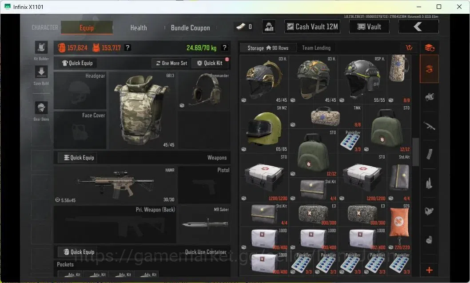The width and height of the screenshot is (470, 283).
Task: Click Quick Equip above the Headgear slot
Action: click(78, 63)
